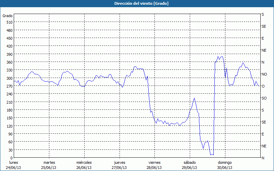The height and width of the screenshot is (171, 274).
Task: Click the highest peak of the blue line
Action: click(x=218, y=56)
